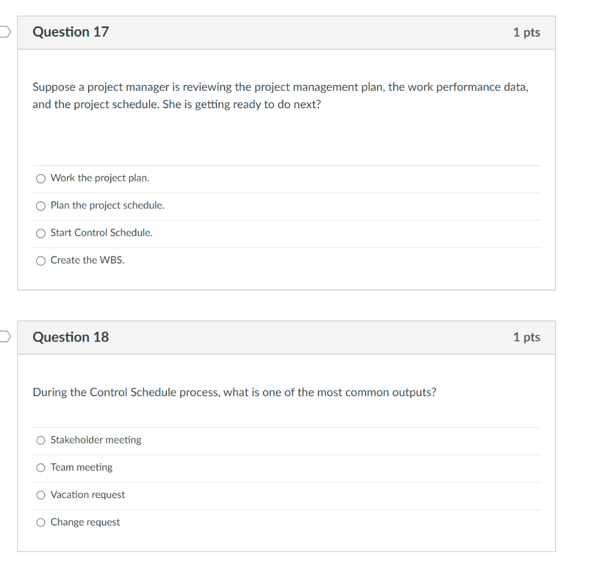This screenshot has width=596, height=561.
Task: Click the Question 18 header
Action: click(x=70, y=337)
